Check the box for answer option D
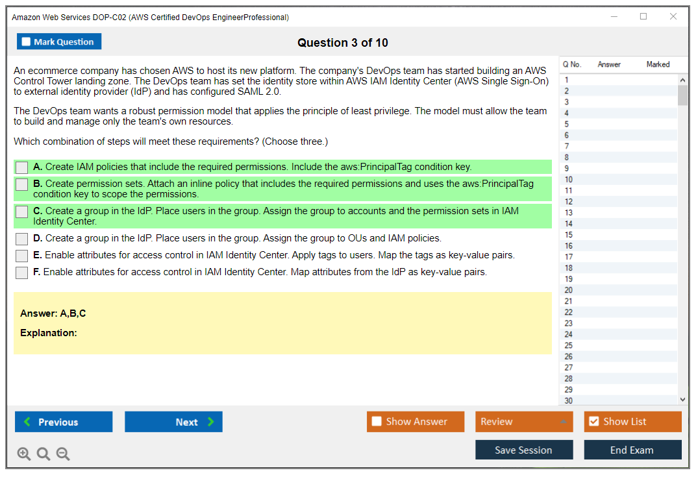 click(22, 239)
